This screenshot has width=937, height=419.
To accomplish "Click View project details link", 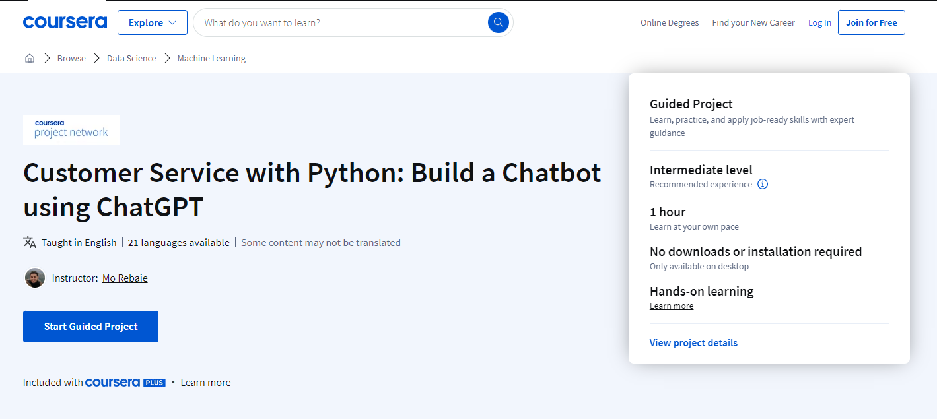I will click(693, 342).
